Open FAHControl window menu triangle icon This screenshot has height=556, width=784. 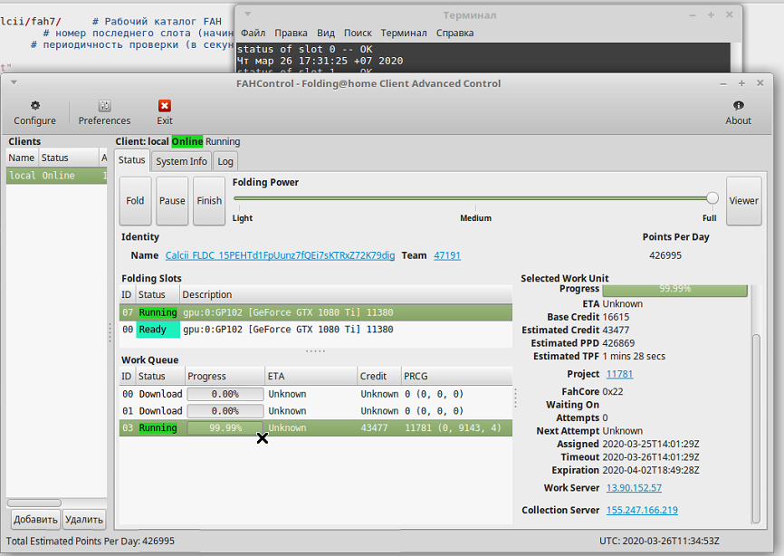click(14, 82)
